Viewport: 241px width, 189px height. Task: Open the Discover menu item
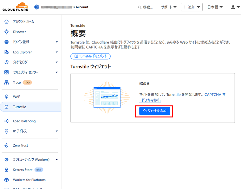pos(19,32)
